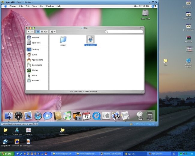Launch iTunes from the Dock
195x156 pixels.
point(67,116)
